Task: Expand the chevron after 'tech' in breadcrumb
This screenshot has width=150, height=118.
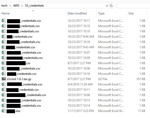Action: click(x=10, y=6)
